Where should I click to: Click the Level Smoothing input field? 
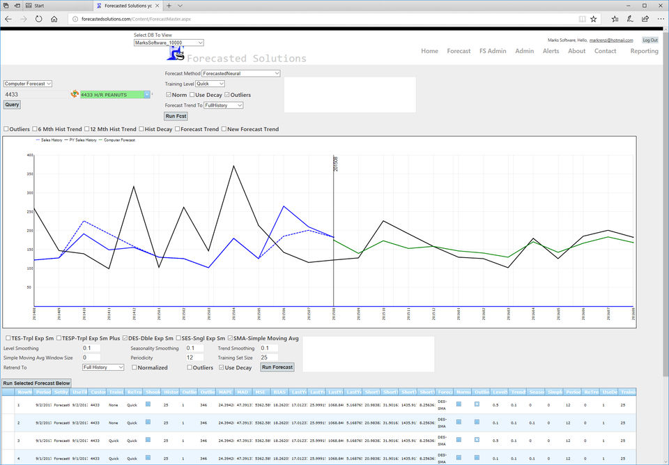[91, 348]
